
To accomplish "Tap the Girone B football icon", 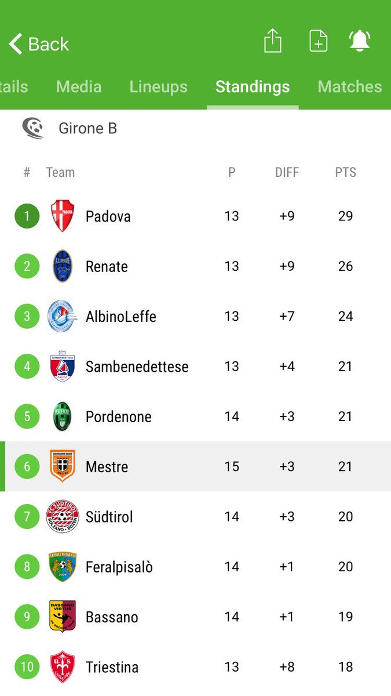I will [x=33, y=128].
